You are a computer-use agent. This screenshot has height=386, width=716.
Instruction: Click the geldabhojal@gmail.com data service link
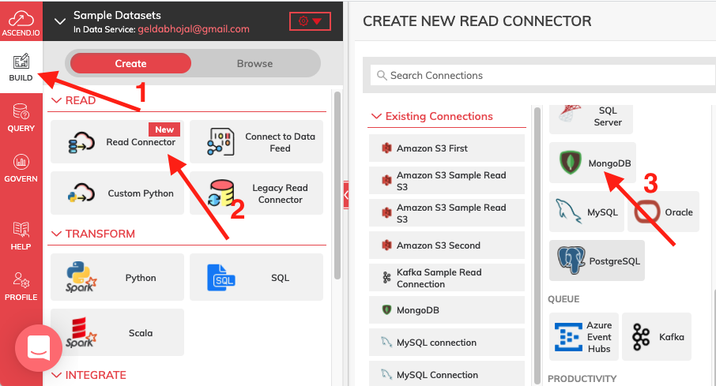pyautogui.click(x=194, y=29)
